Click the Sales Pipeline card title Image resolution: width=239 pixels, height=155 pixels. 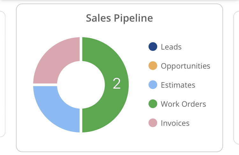click(119, 18)
